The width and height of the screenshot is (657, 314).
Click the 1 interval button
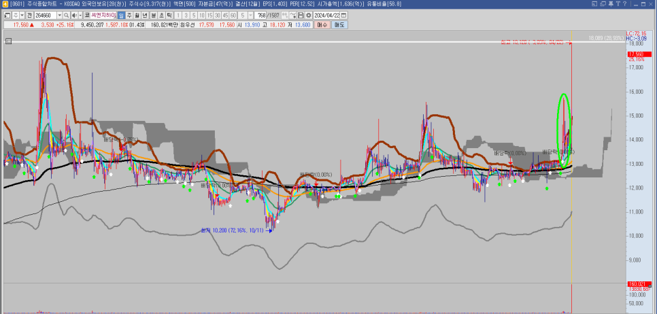pyautogui.click(x=178, y=16)
